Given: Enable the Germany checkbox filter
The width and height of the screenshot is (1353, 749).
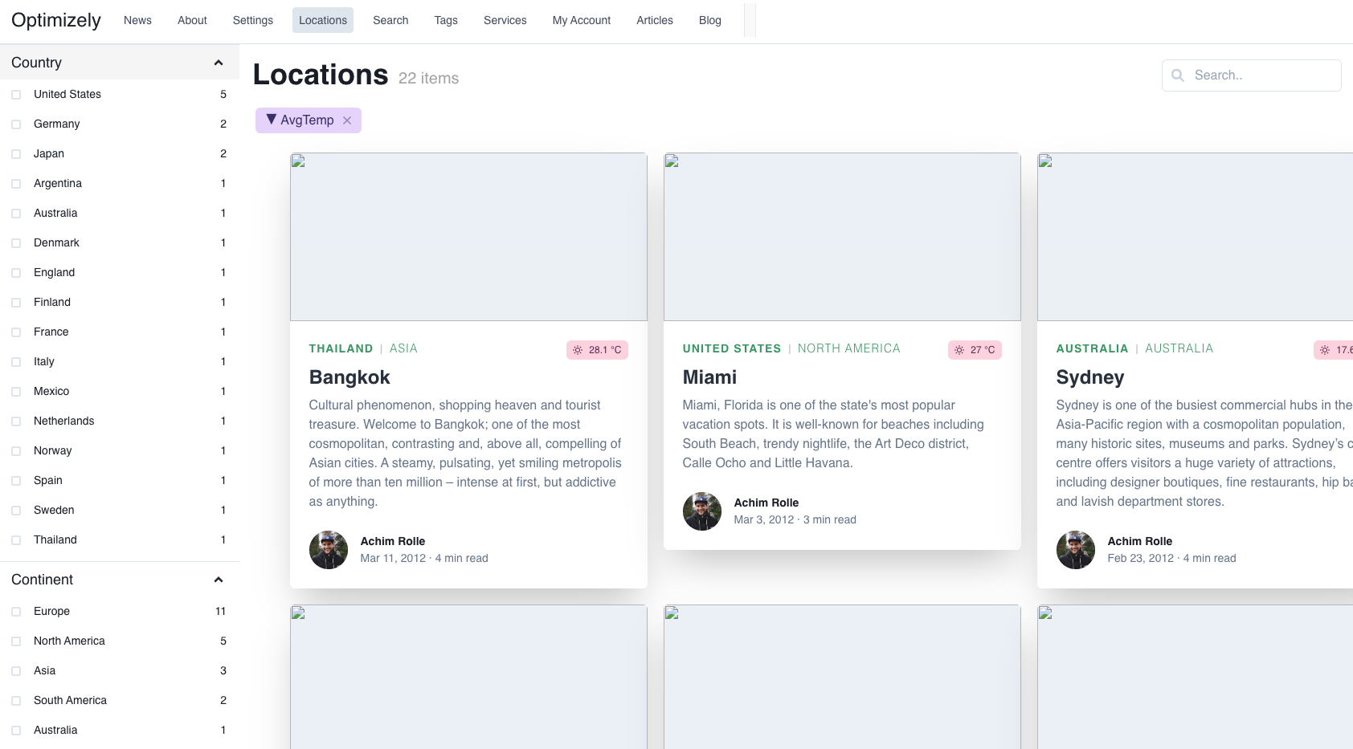Looking at the screenshot, I should [16, 124].
